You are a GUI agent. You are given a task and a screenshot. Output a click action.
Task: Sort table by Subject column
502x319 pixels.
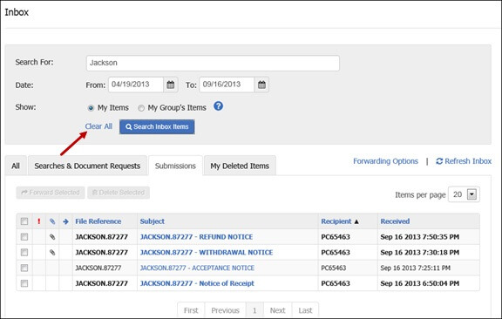pos(152,221)
